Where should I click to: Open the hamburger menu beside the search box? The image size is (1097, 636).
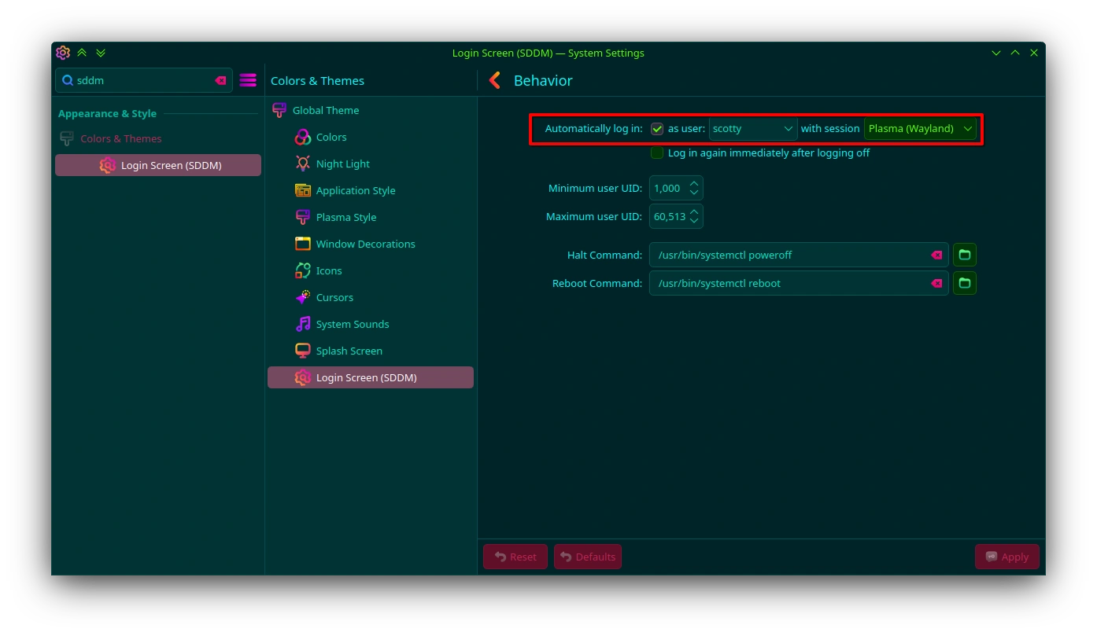coord(248,80)
